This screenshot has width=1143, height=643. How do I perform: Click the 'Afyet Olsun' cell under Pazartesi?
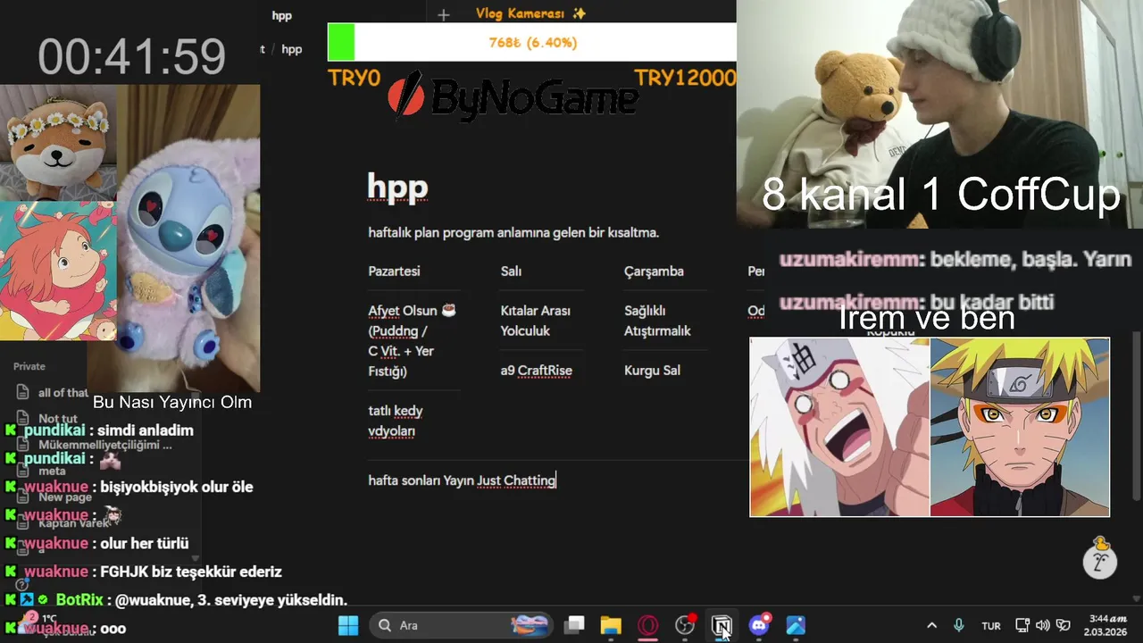(x=412, y=340)
